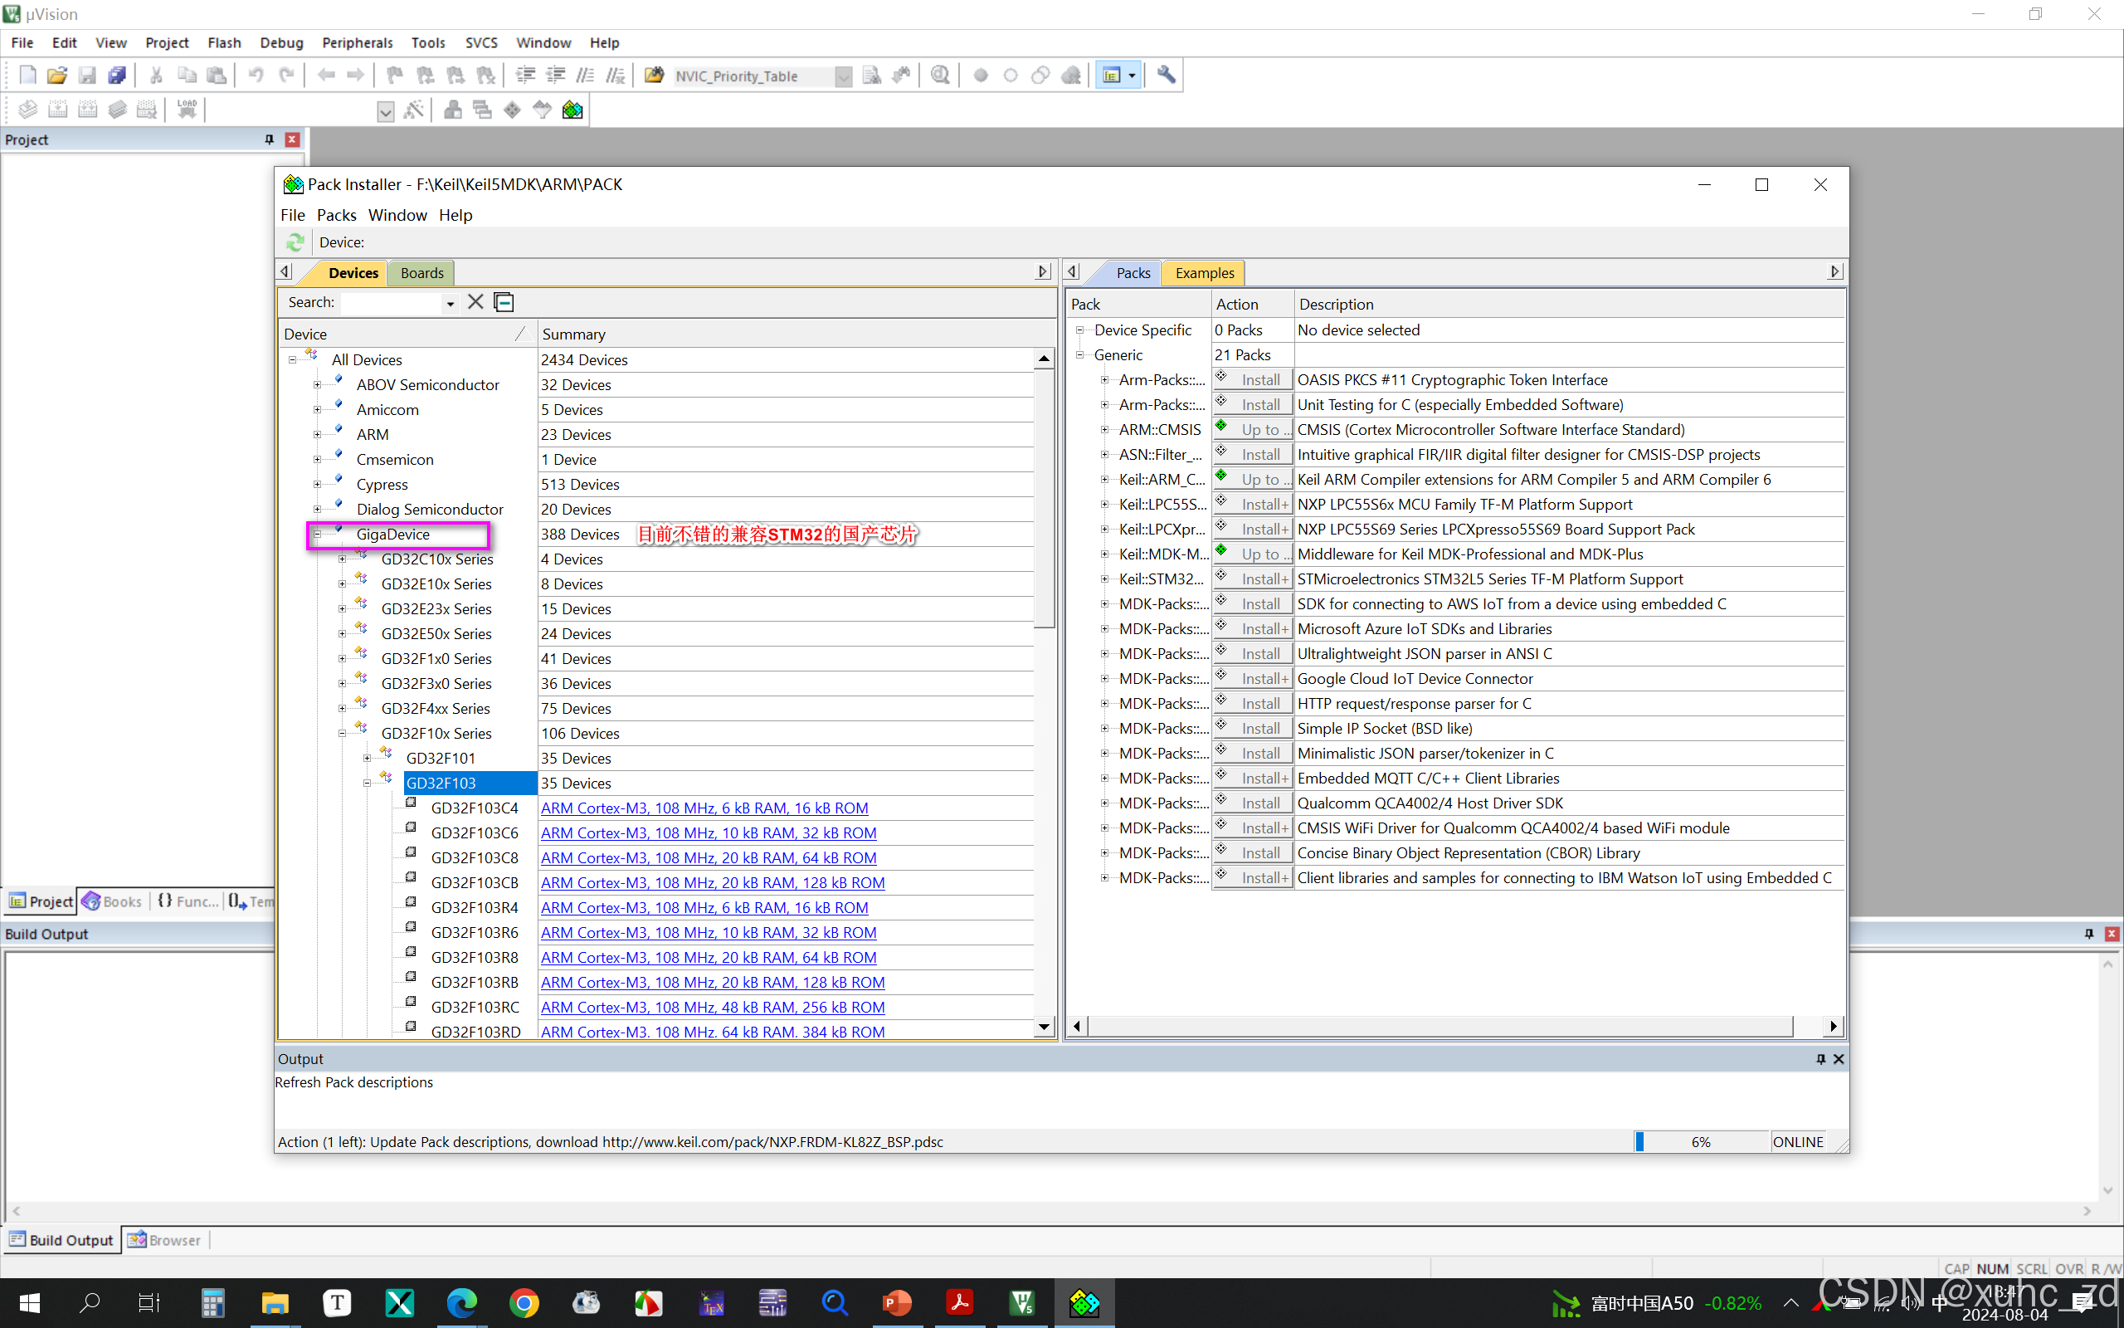
Task: Select the GD32F103CB device
Action: pos(475,882)
